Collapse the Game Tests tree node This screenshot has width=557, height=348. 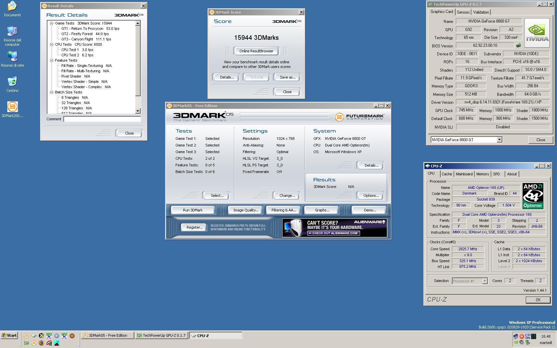point(52,24)
